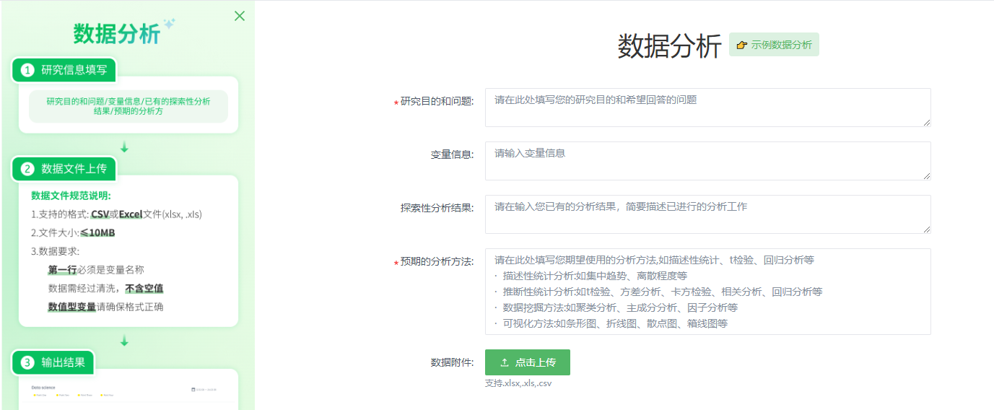
Task: Click the 研究目的和问题/变量信息 description box
Action: click(x=128, y=106)
